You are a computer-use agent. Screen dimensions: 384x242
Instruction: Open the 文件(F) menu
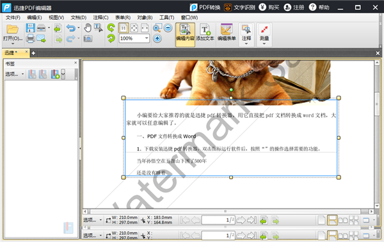[13, 18]
